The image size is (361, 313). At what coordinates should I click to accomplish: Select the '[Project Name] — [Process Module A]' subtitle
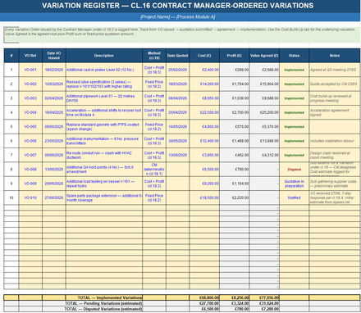pos(178,17)
